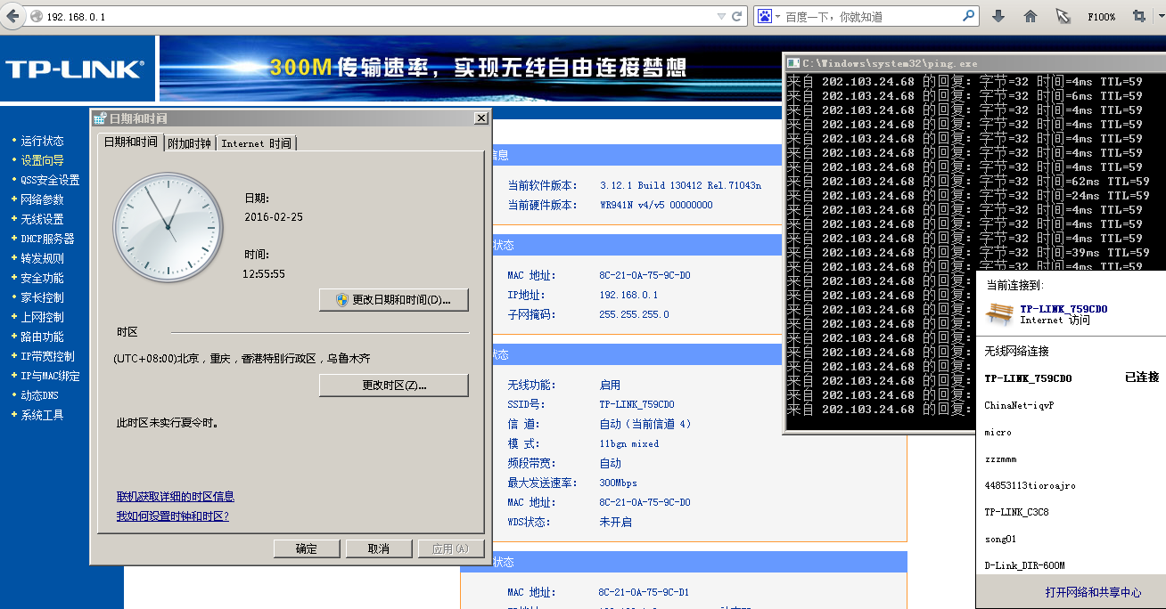Click the TP-LINK logo
This screenshot has height=609, width=1166.
[75, 69]
